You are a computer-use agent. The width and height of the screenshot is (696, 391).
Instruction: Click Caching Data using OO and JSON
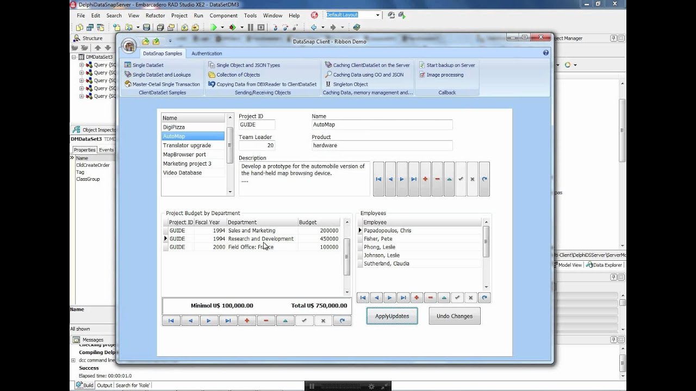click(364, 75)
